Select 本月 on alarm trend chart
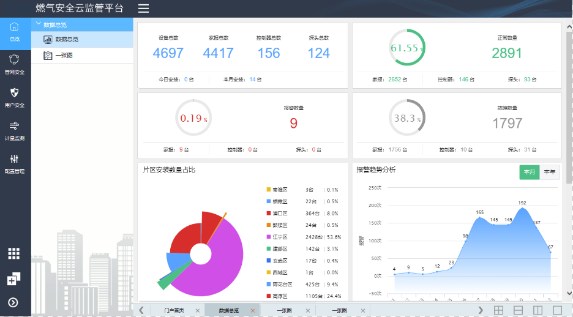Screen dimensions: 573x317 (x=530, y=172)
